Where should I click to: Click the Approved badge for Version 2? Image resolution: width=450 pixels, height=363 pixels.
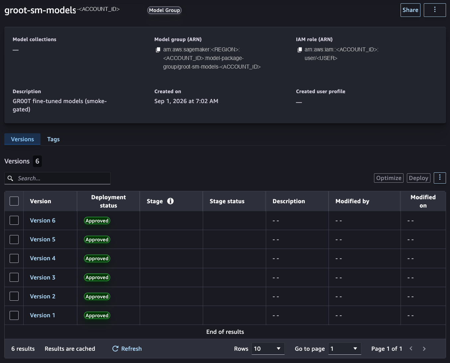pos(97,297)
